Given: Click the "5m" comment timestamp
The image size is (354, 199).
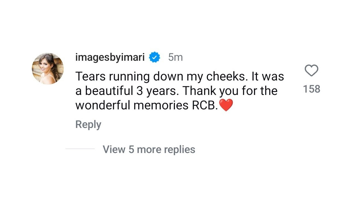Looking at the screenshot, I should tap(175, 57).
